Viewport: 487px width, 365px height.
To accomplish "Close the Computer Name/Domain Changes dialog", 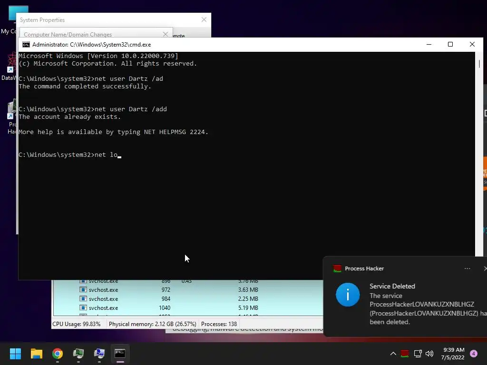I will (166, 34).
